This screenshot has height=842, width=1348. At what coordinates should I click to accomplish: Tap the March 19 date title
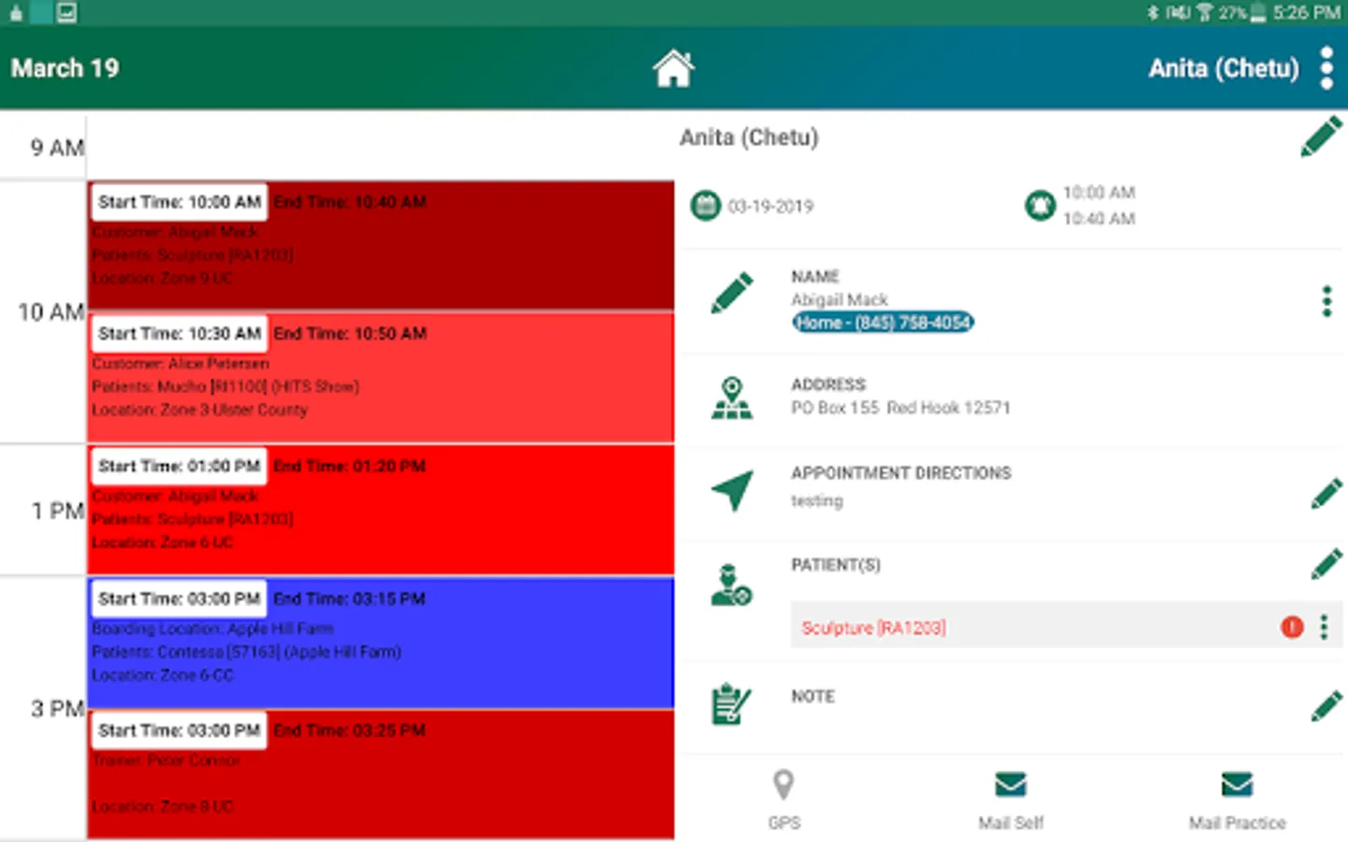[65, 68]
